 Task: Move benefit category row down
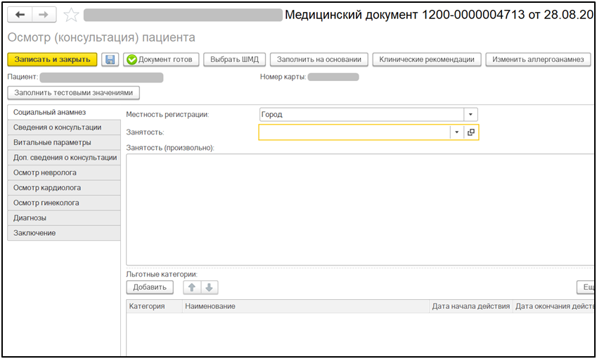pyautogui.click(x=210, y=287)
